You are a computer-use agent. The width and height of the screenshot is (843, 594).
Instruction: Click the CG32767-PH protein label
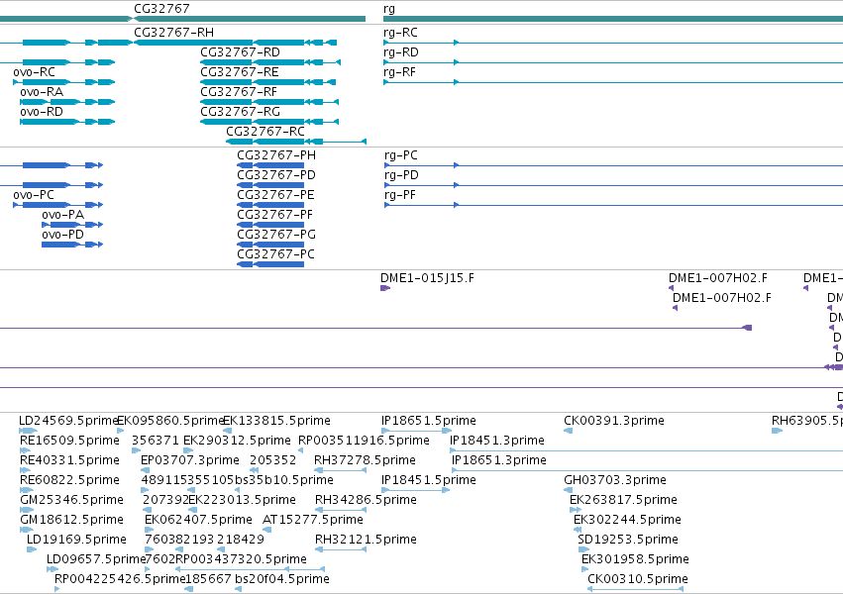click(276, 155)
